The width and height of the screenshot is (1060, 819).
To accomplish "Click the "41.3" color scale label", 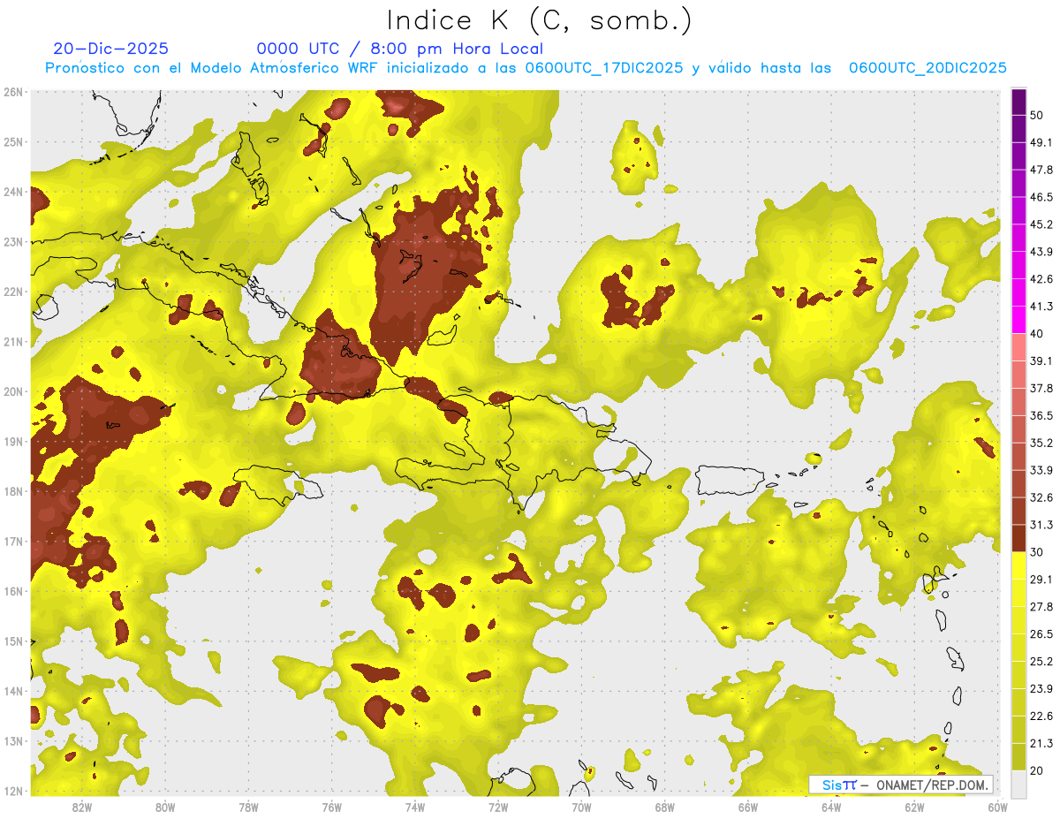I will 1041,307.
